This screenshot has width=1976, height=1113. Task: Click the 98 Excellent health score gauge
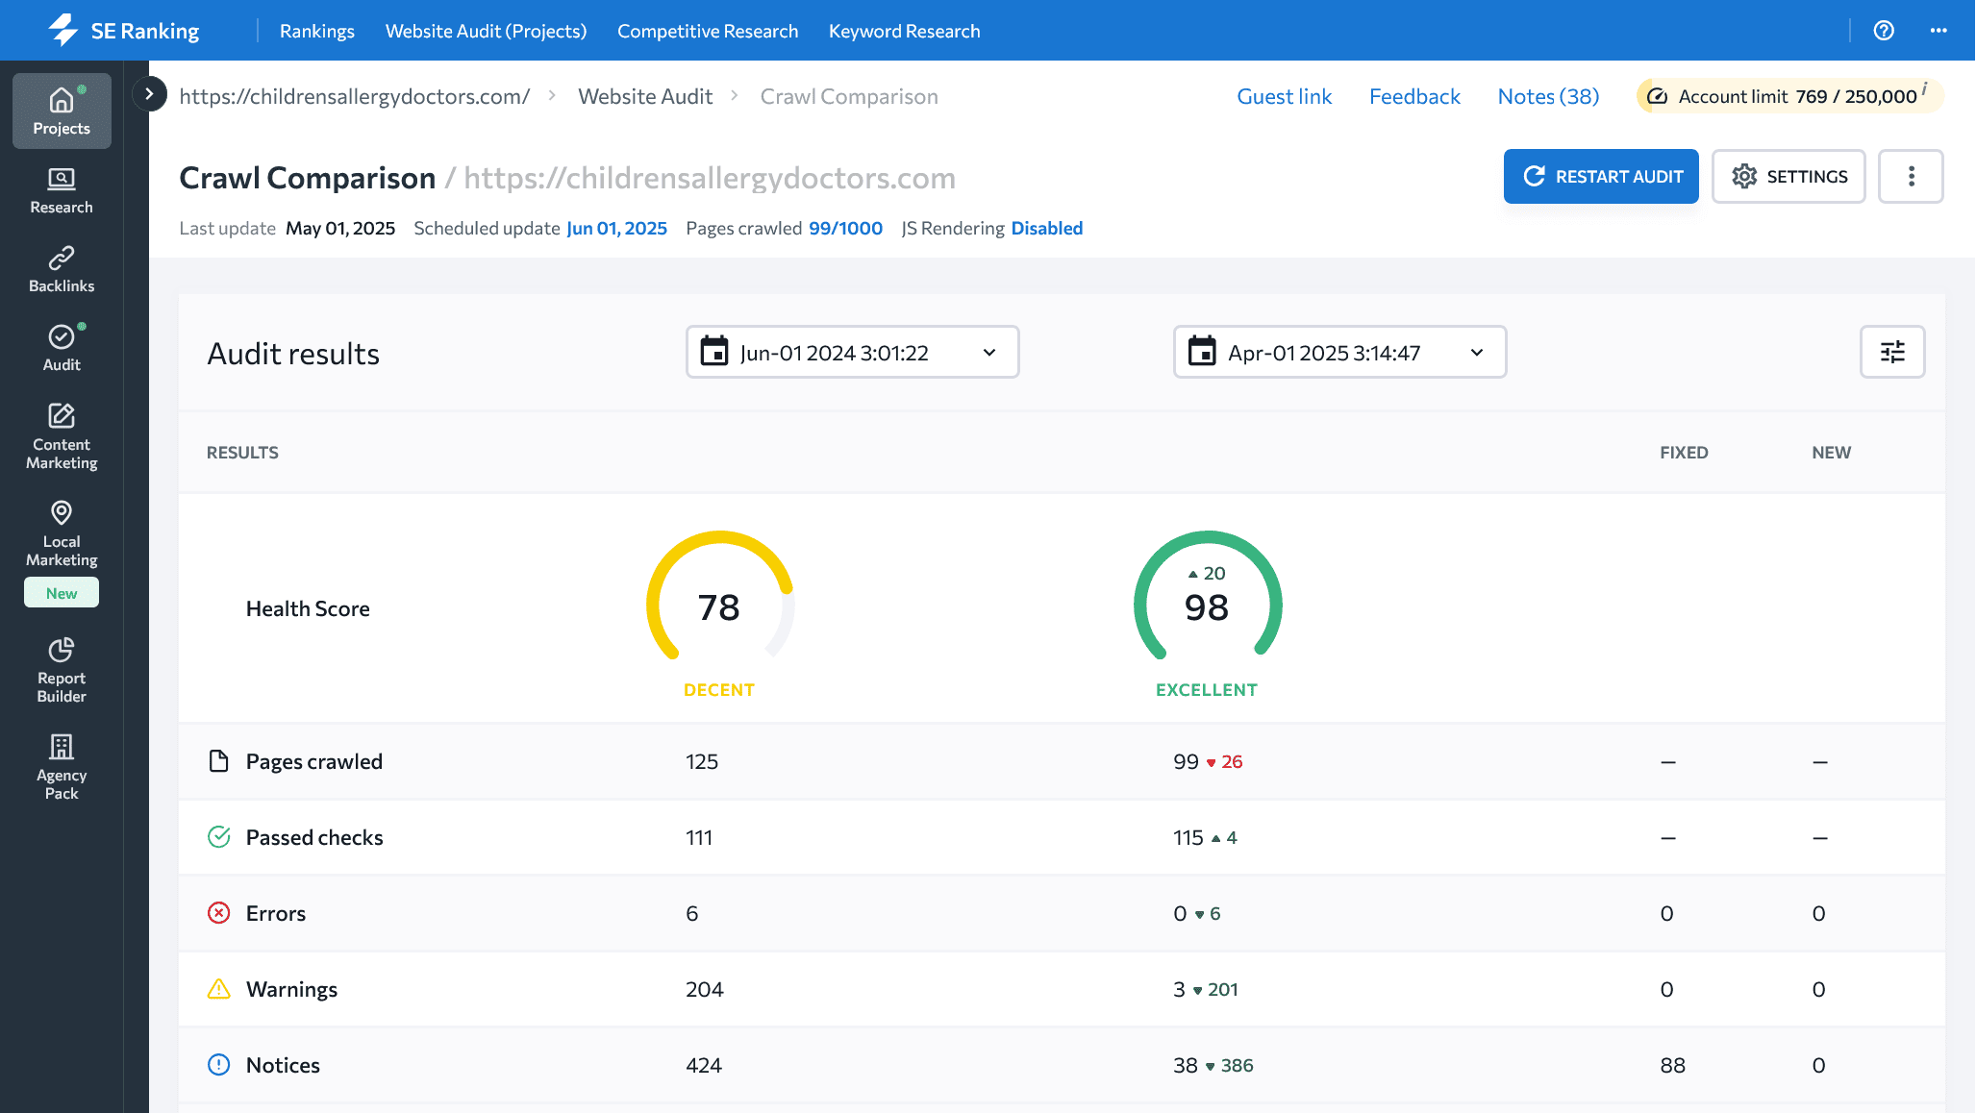1207,606
